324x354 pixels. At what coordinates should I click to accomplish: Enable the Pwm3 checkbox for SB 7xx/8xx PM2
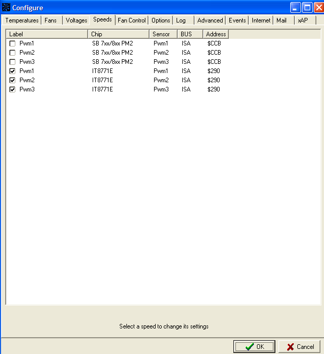12,62
